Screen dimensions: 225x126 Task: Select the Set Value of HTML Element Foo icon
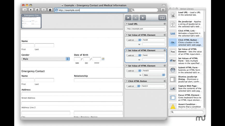pos(173,52)
